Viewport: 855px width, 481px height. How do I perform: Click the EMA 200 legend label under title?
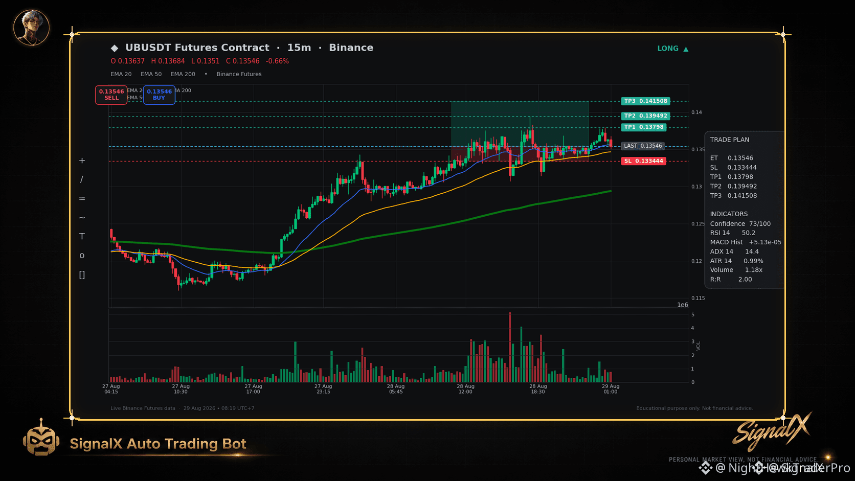coord(183,74)
